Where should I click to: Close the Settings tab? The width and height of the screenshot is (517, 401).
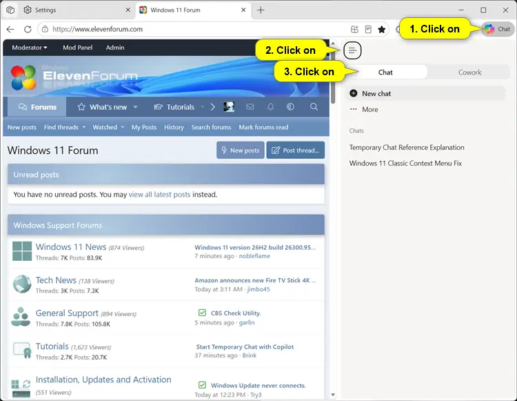128,10
